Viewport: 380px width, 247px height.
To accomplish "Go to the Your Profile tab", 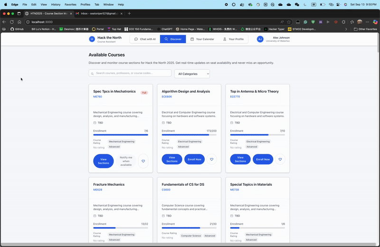I will pos(233,39).
